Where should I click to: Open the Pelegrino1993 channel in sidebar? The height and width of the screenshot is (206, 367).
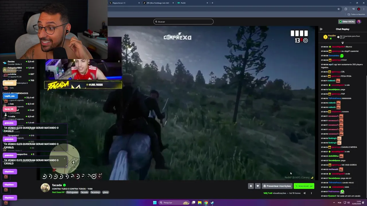pos(19,69)
